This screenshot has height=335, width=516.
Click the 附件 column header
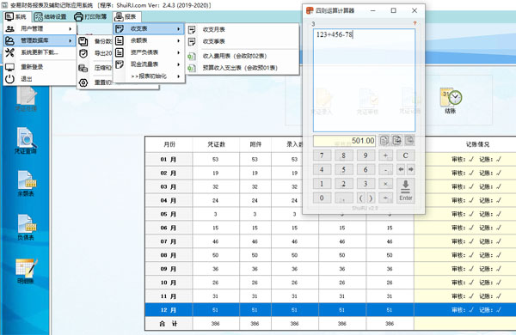[255, 144]
